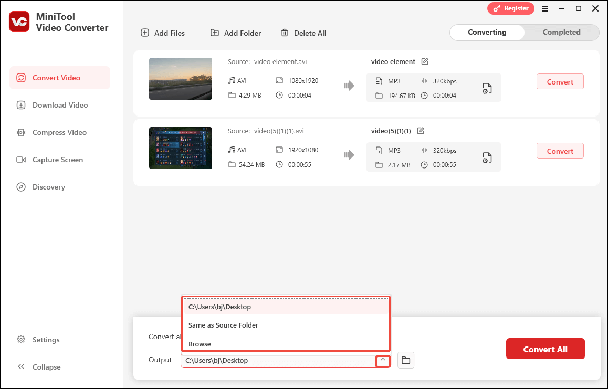The width and height of the screenshot is (608, 389).
Task: Rename video element with edit icon
Action: tap(425, 61)
